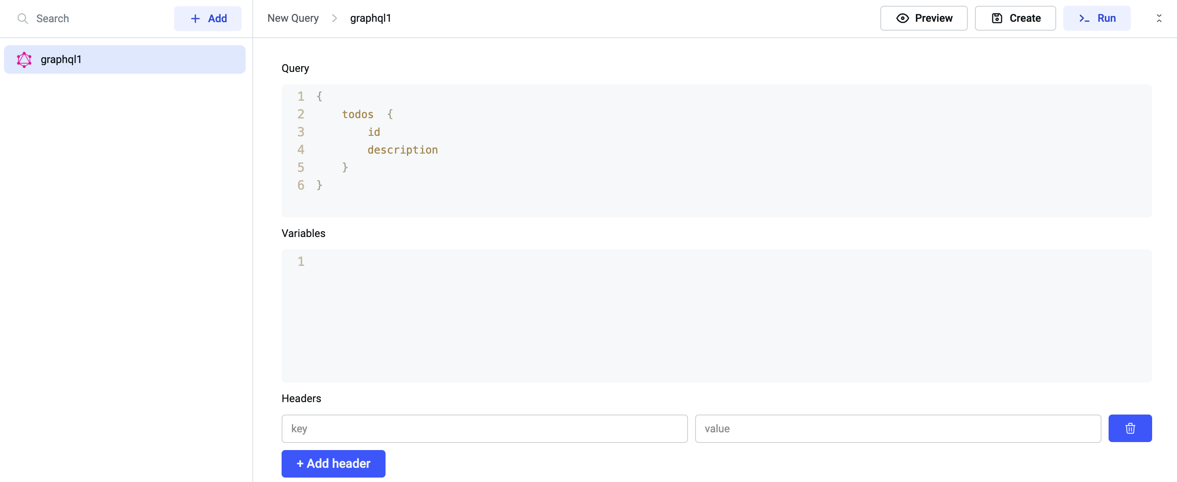
Task: Click the breadcrumb chevron after New Query
Action: click(334, 18)
